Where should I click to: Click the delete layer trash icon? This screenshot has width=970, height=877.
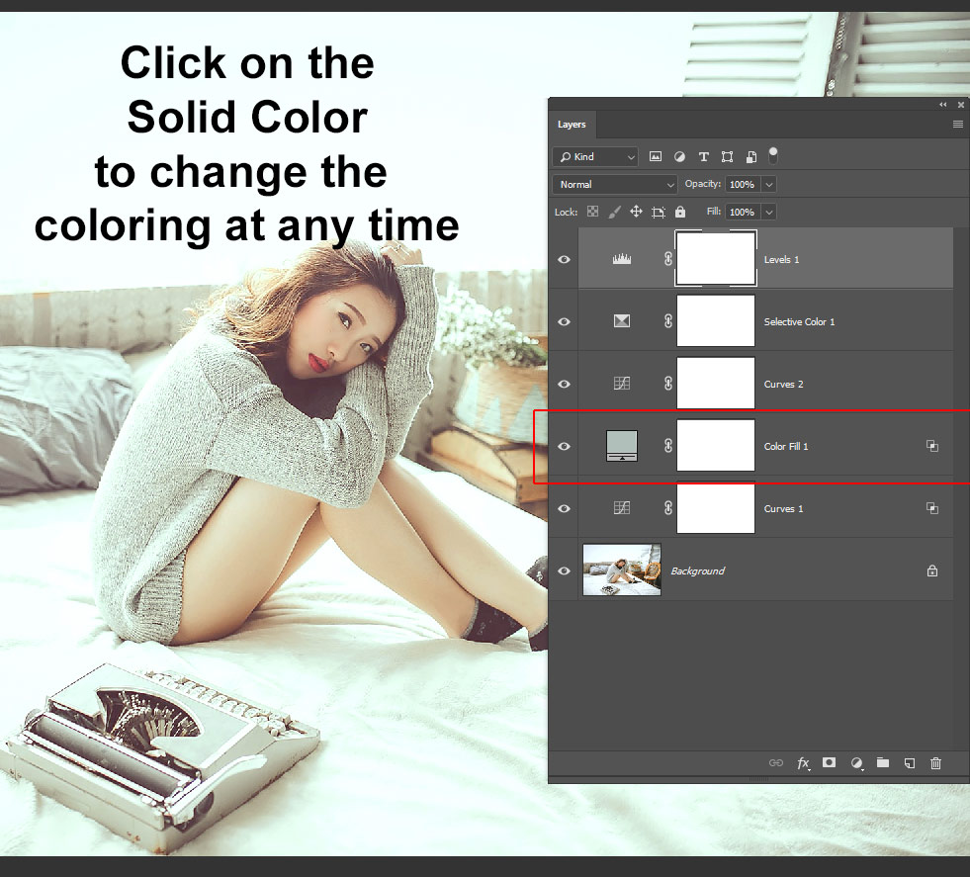(x=935, y=763)
